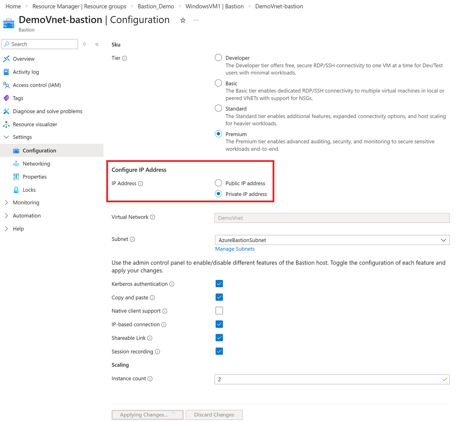Click the Access control (IAM) people icon

(6, 85)
